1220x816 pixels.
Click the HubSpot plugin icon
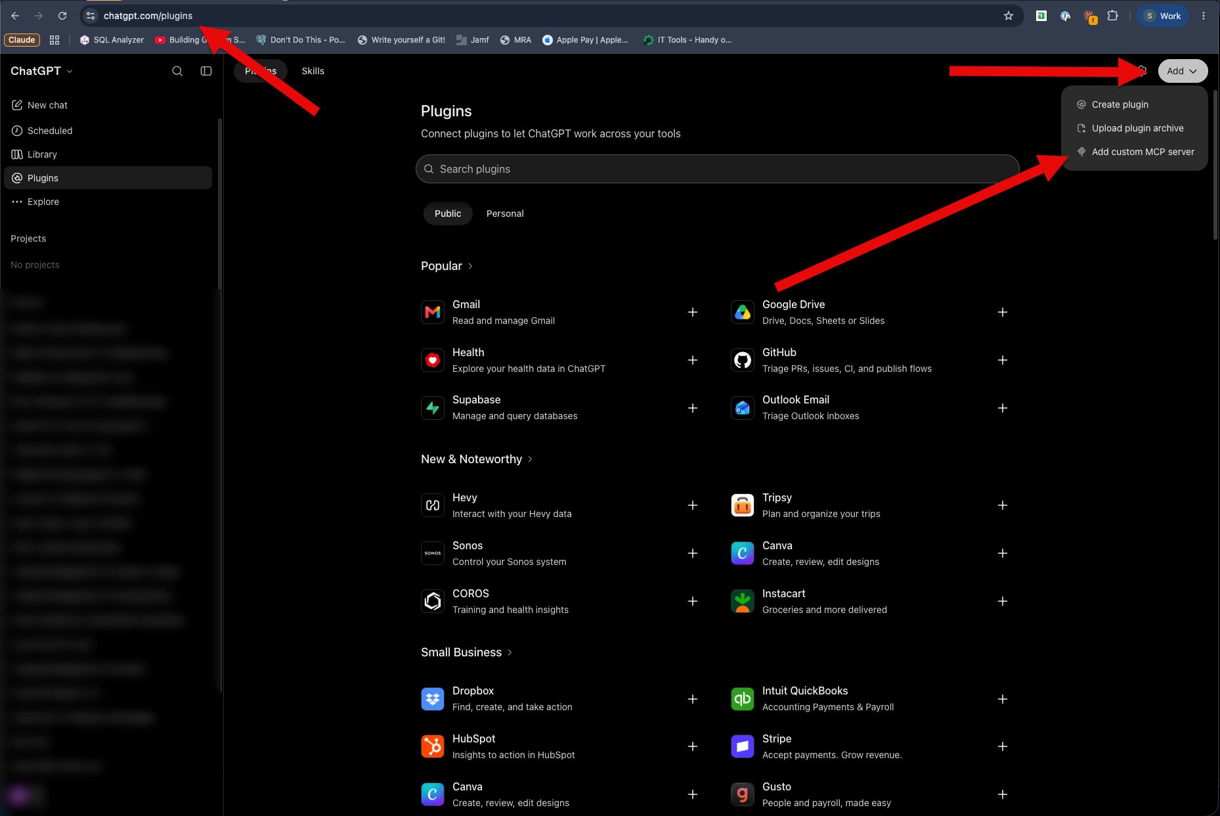tap(433, 746)
